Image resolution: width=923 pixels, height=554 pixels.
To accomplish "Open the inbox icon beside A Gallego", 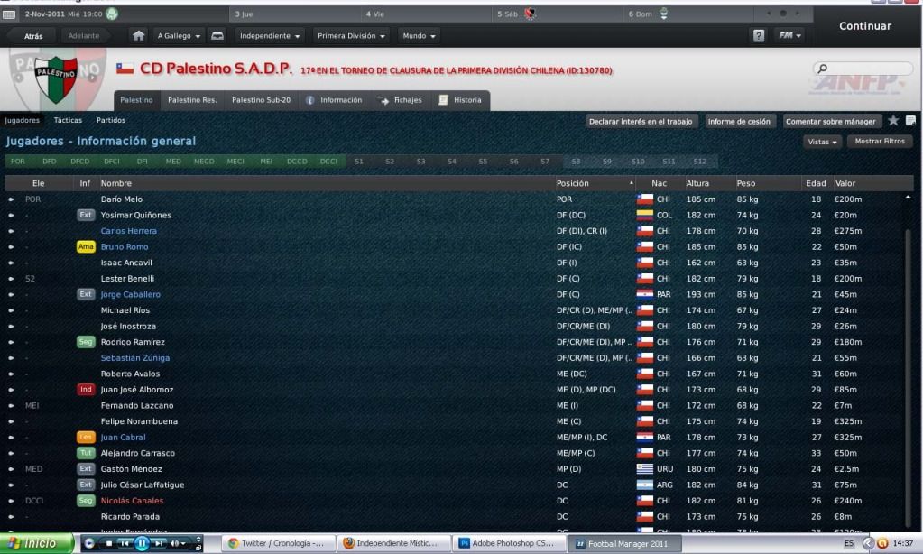I will pos(217,36).
